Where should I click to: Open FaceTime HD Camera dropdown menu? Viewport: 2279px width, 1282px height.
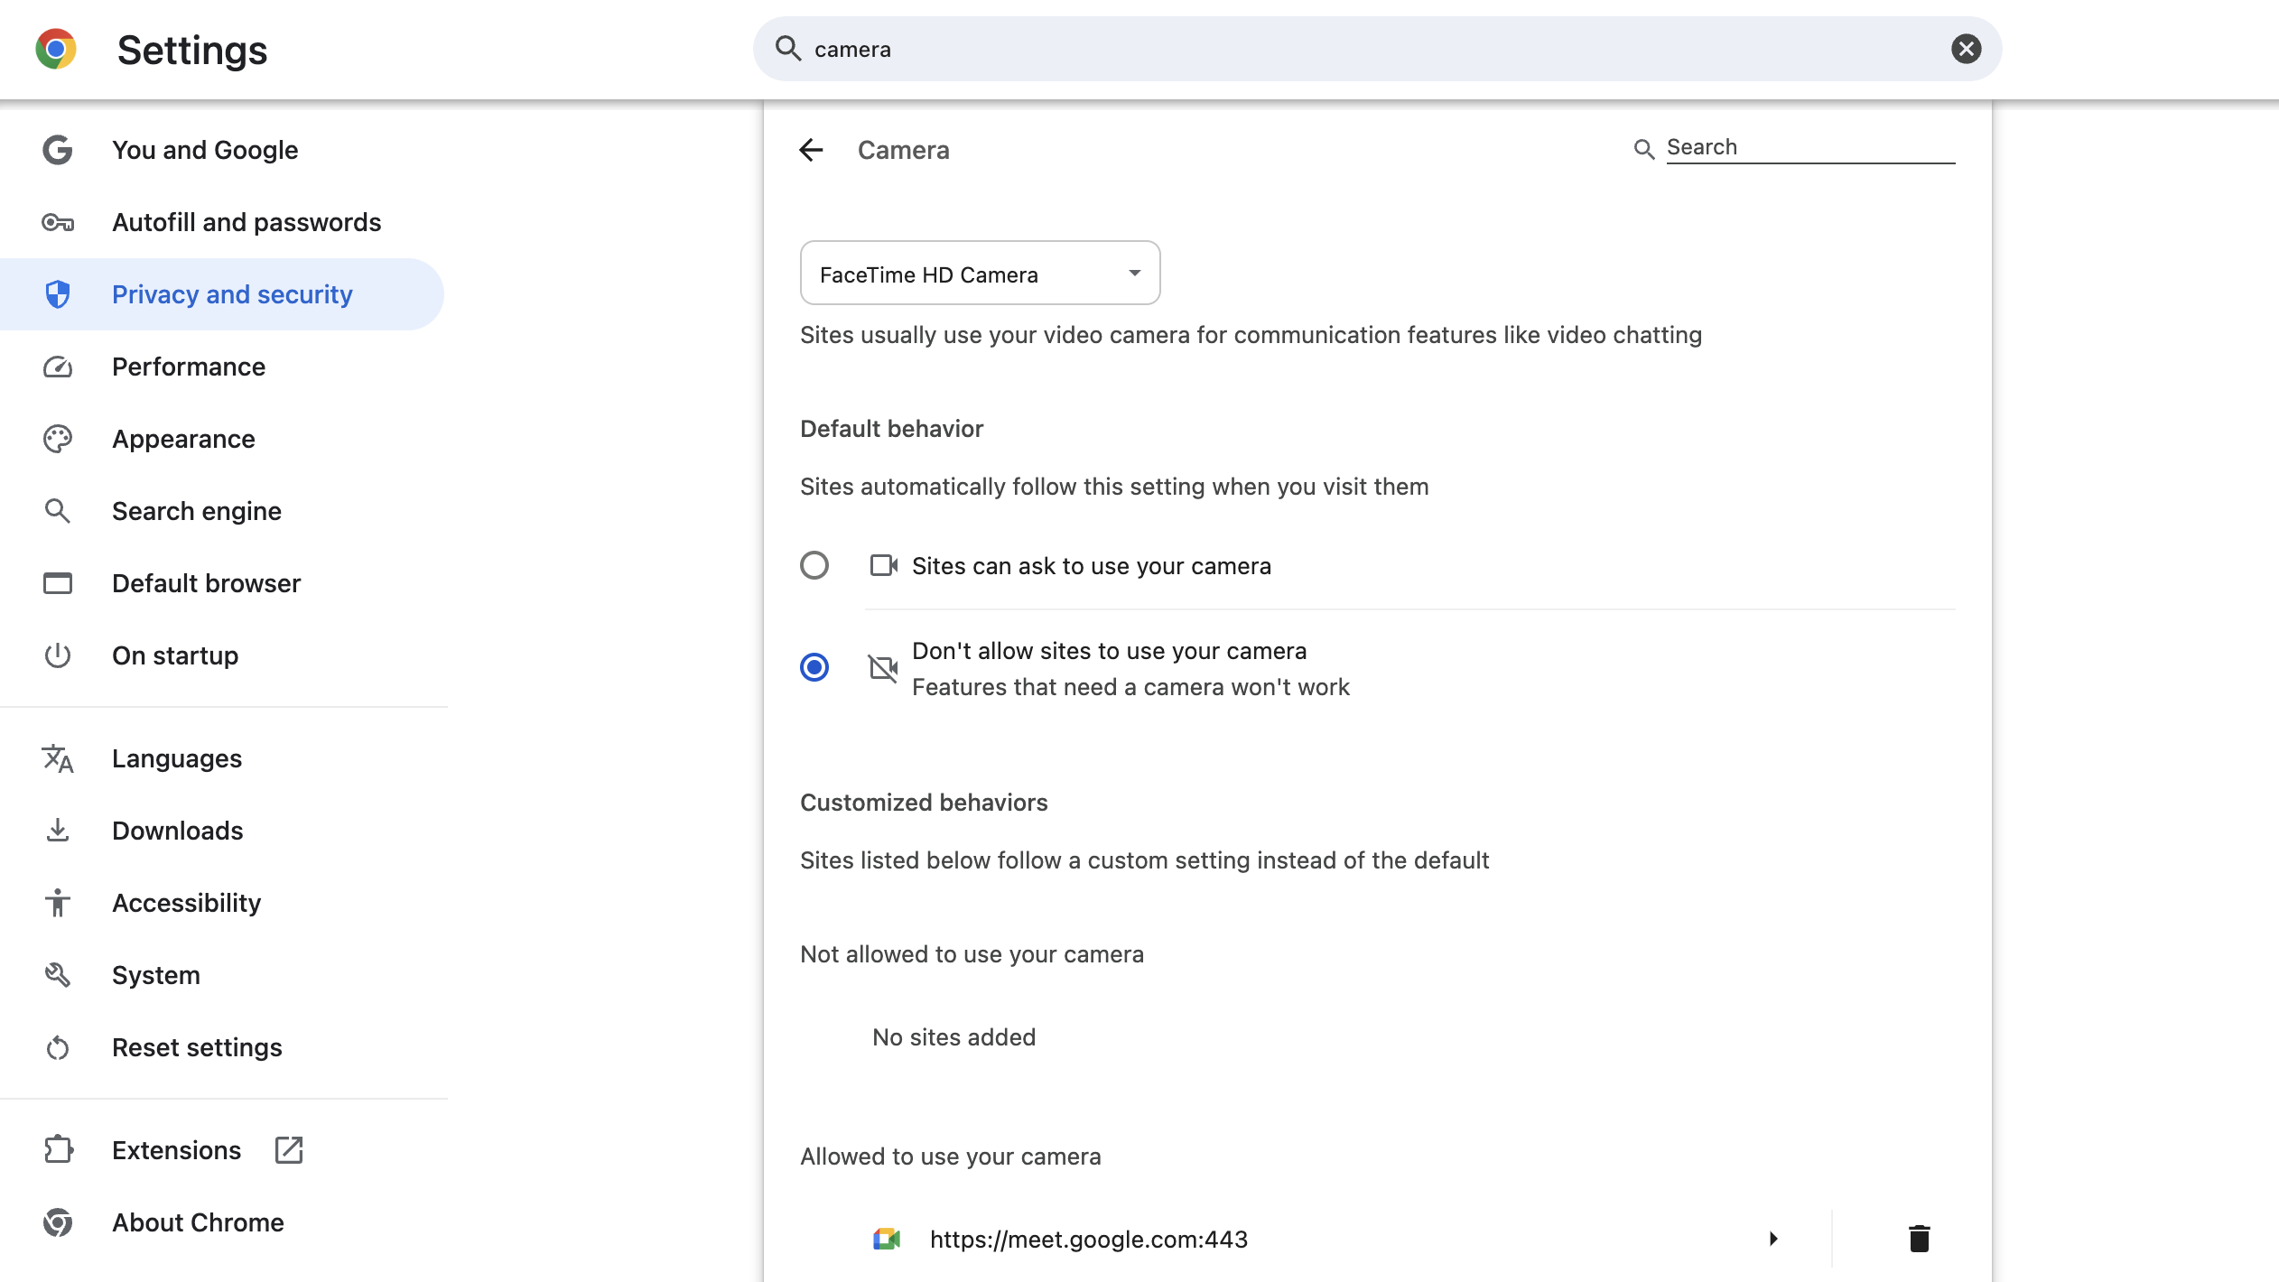[980, 273]
